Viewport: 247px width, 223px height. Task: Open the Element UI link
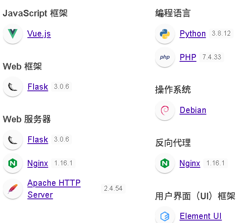coord(201,216)
